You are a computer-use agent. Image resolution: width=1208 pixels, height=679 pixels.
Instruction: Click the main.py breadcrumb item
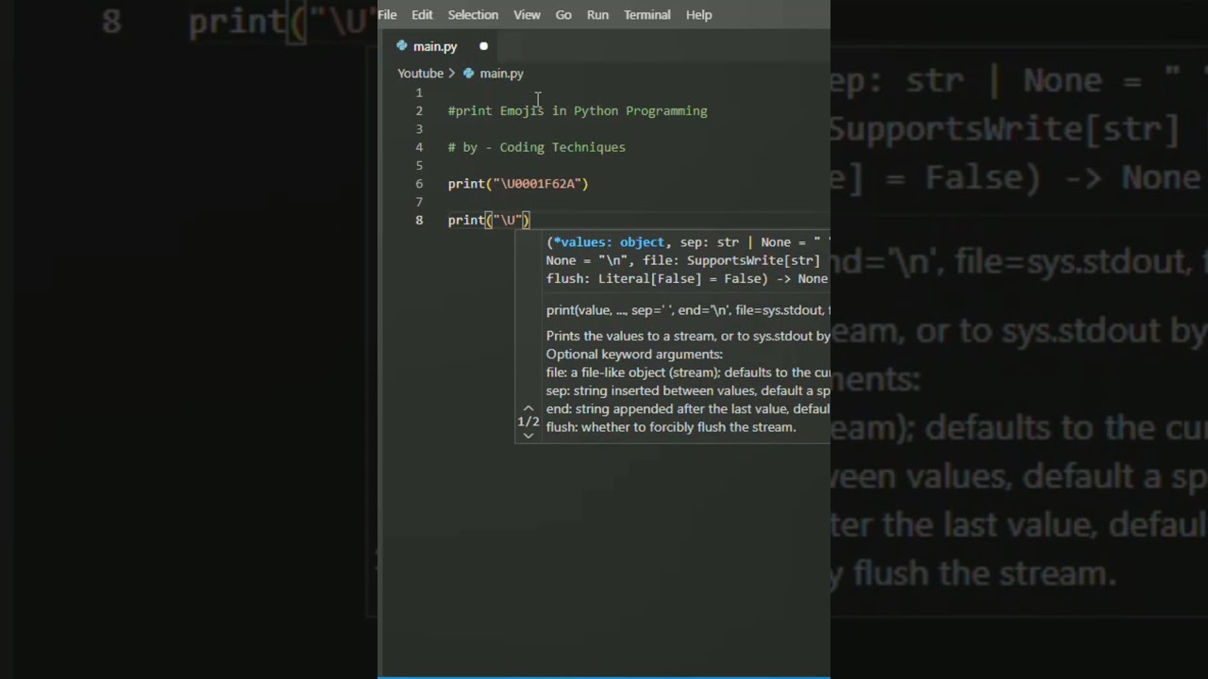[501, 74]
